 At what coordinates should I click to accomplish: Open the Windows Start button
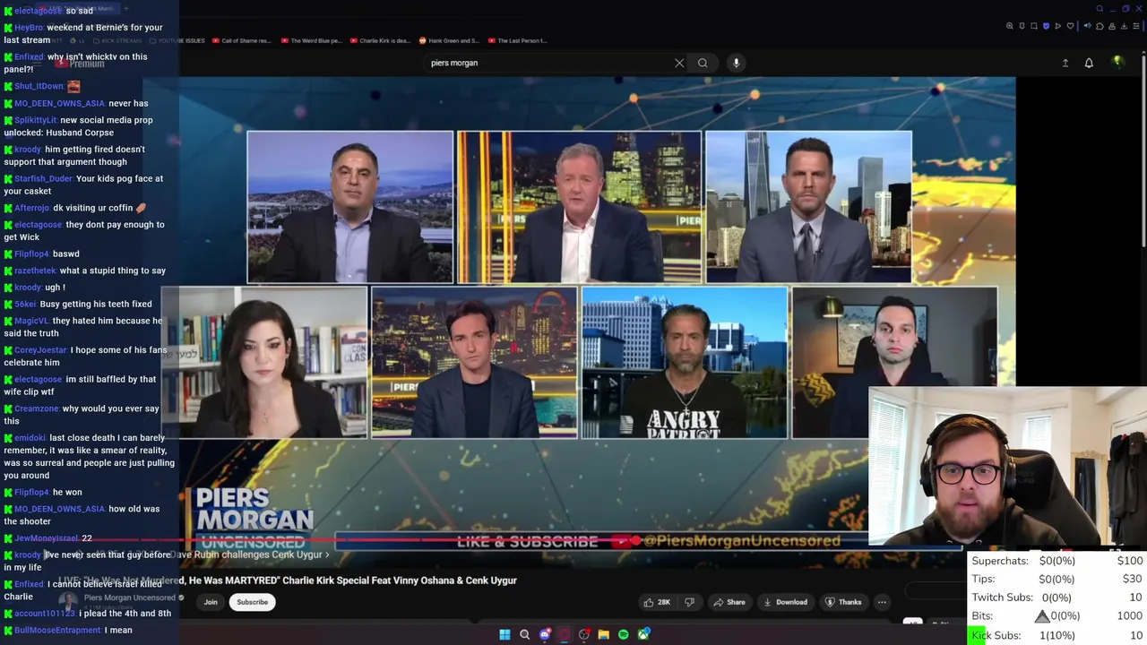pyautogui.click(x=505, y=635)
